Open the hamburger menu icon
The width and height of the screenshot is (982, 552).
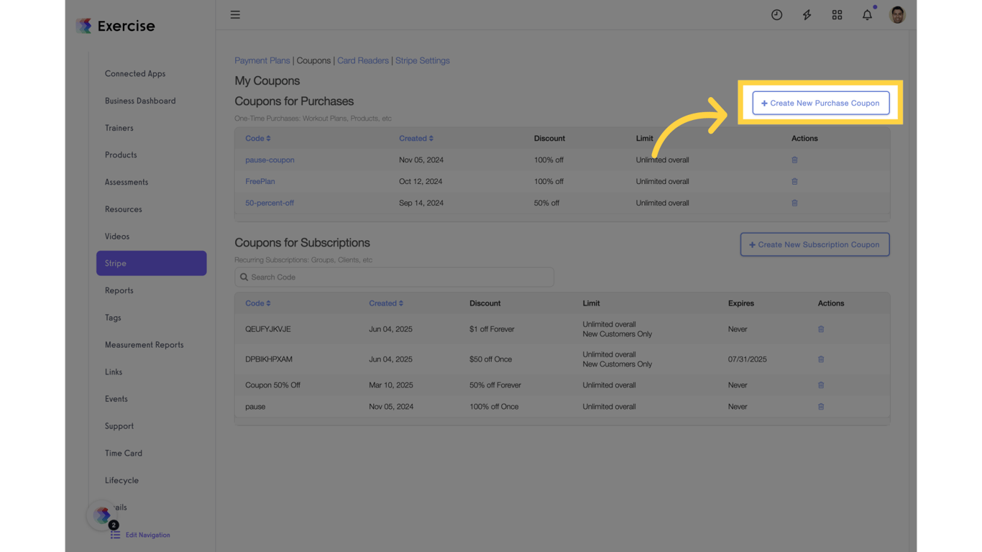pos(235,14)
